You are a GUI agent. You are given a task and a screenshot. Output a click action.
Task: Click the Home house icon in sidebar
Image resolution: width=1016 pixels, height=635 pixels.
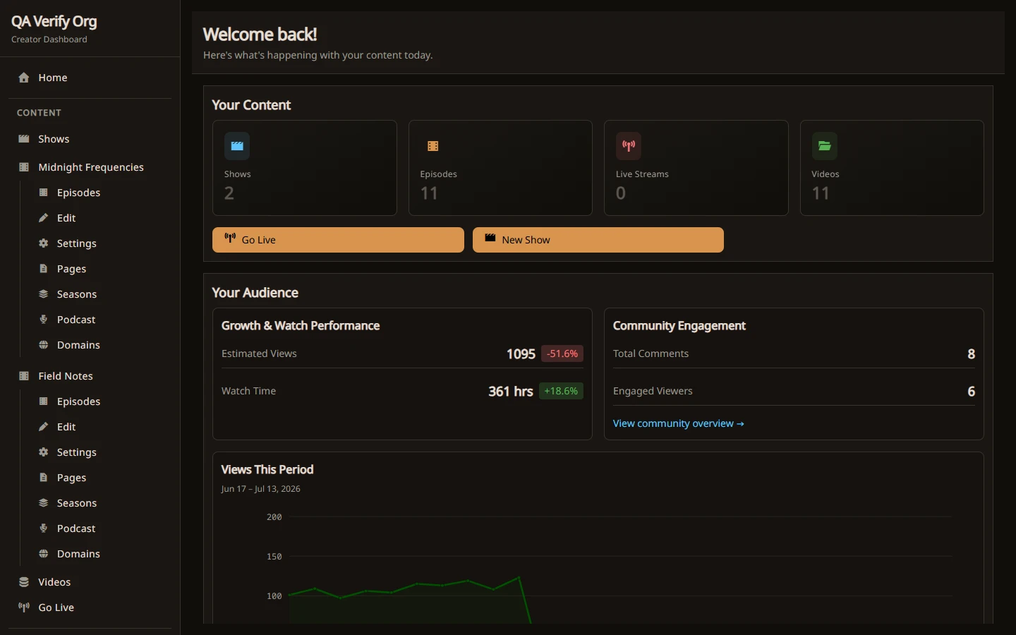(24, 78)
